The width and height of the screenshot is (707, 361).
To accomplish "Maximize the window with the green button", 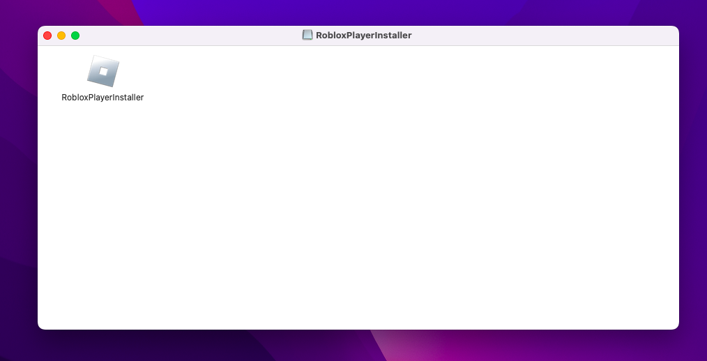I will point(75,36).
